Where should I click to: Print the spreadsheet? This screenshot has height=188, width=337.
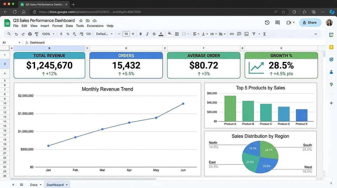coord(30,34)
